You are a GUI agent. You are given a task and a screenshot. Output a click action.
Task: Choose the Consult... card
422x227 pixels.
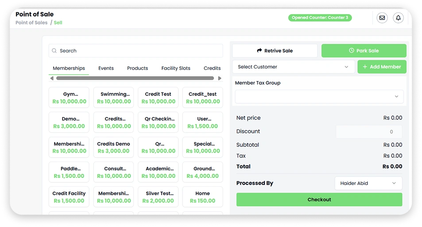point(113,172)
